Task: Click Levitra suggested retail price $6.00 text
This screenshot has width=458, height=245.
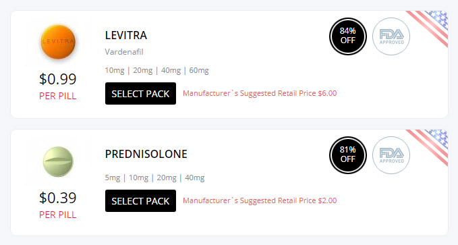Action: pos(260,93)
